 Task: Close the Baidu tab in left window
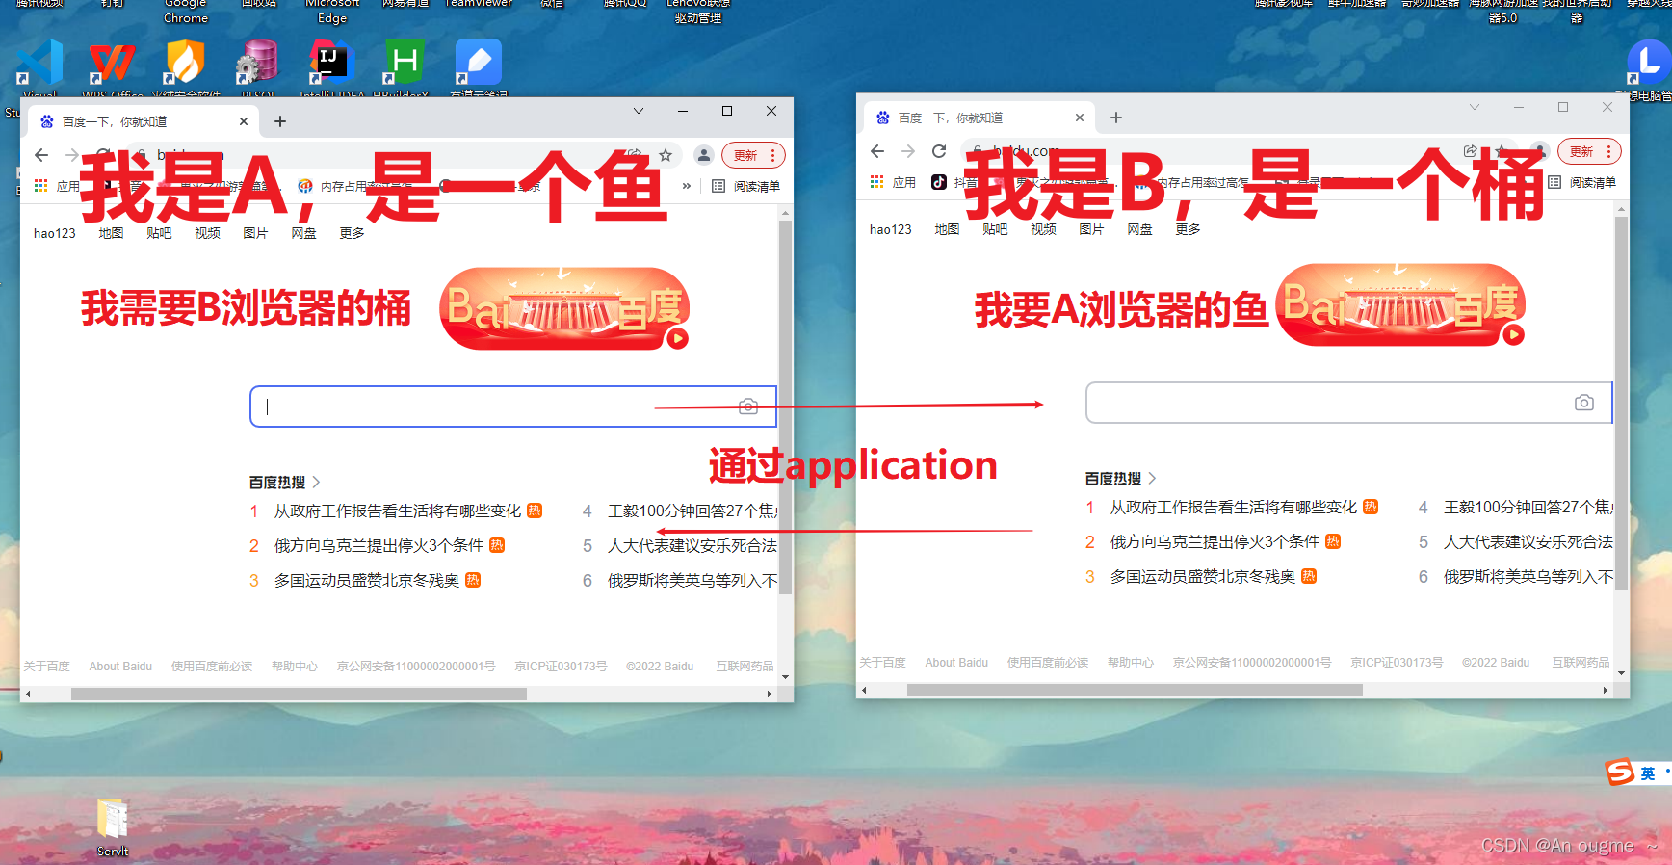tap(244, 121)
